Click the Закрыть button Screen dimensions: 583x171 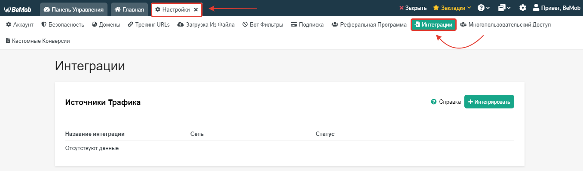[x=413, y=8]
